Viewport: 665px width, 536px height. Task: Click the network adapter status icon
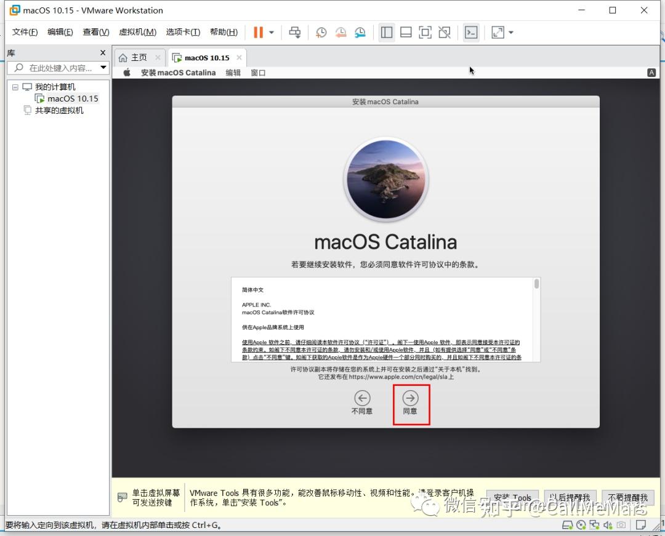[x=594, y=526]
